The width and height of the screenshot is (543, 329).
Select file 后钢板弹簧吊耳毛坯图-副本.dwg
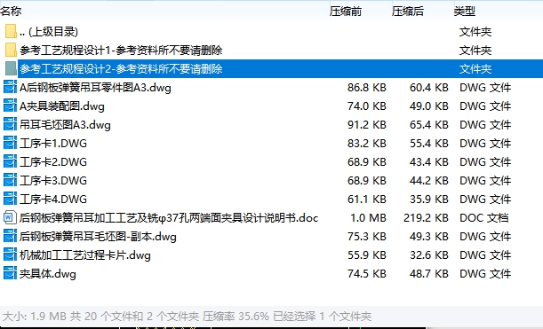[98, 237]
